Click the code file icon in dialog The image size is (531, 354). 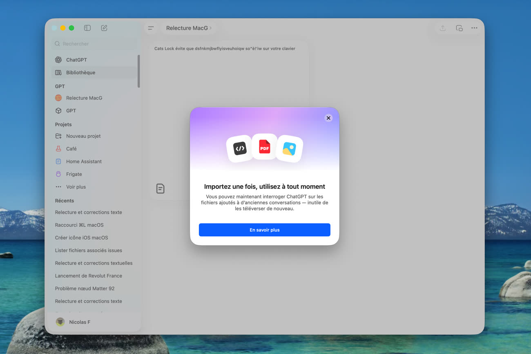[240, 148]
